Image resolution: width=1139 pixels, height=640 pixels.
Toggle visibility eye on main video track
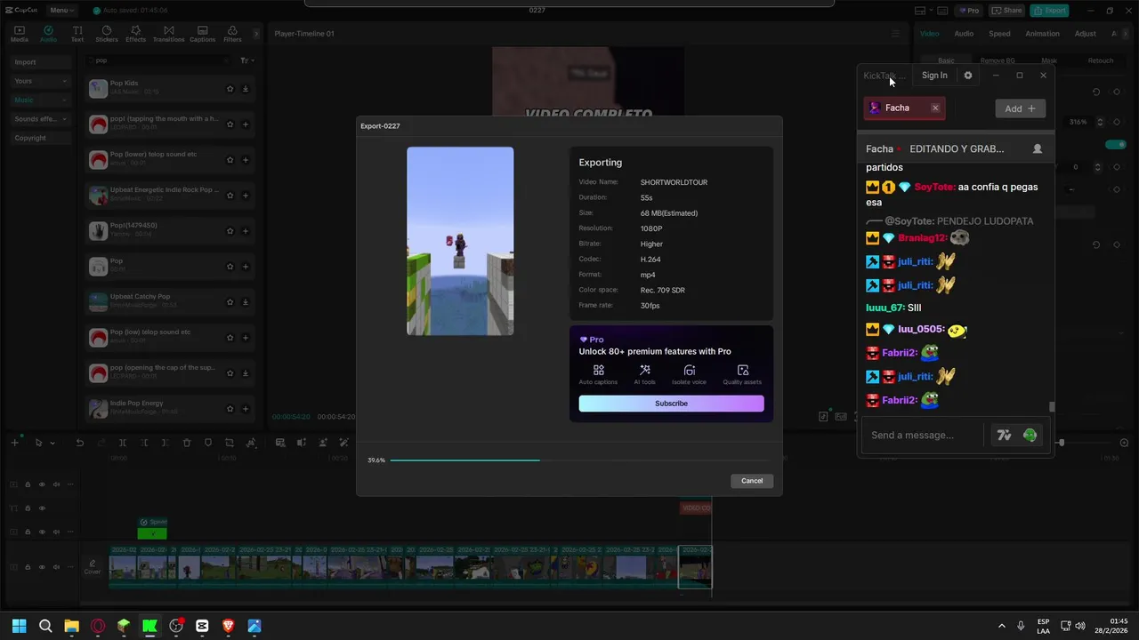point(42,567)
